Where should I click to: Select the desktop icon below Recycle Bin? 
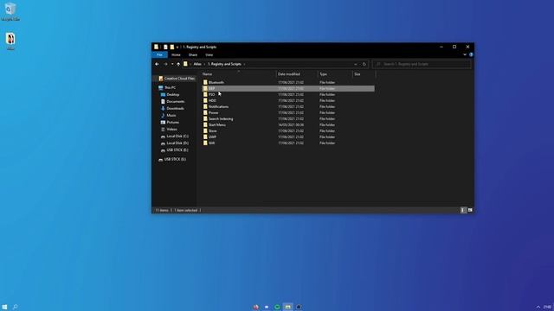coord(10,41)
